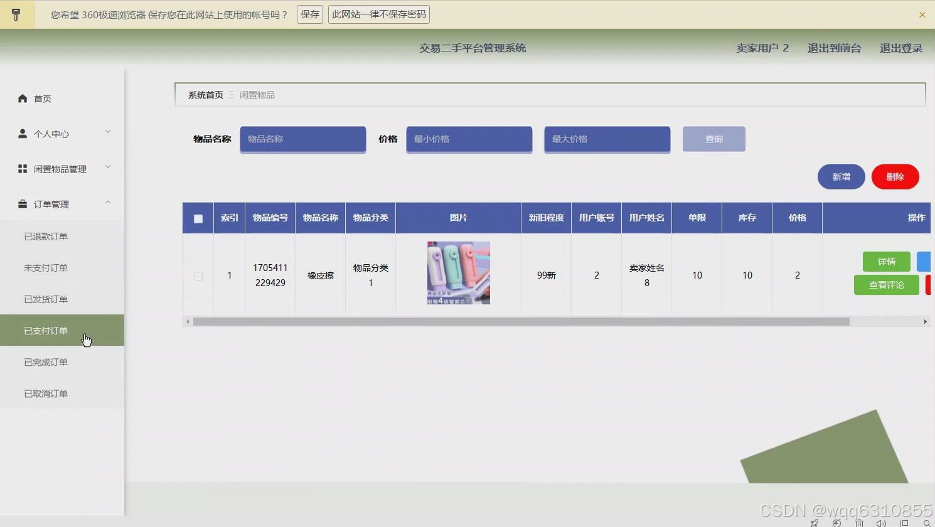Image resolution: width=935 pixels, height=527 pixels.
Task: Click the 用户账号 column header
Action: point(597,218)
